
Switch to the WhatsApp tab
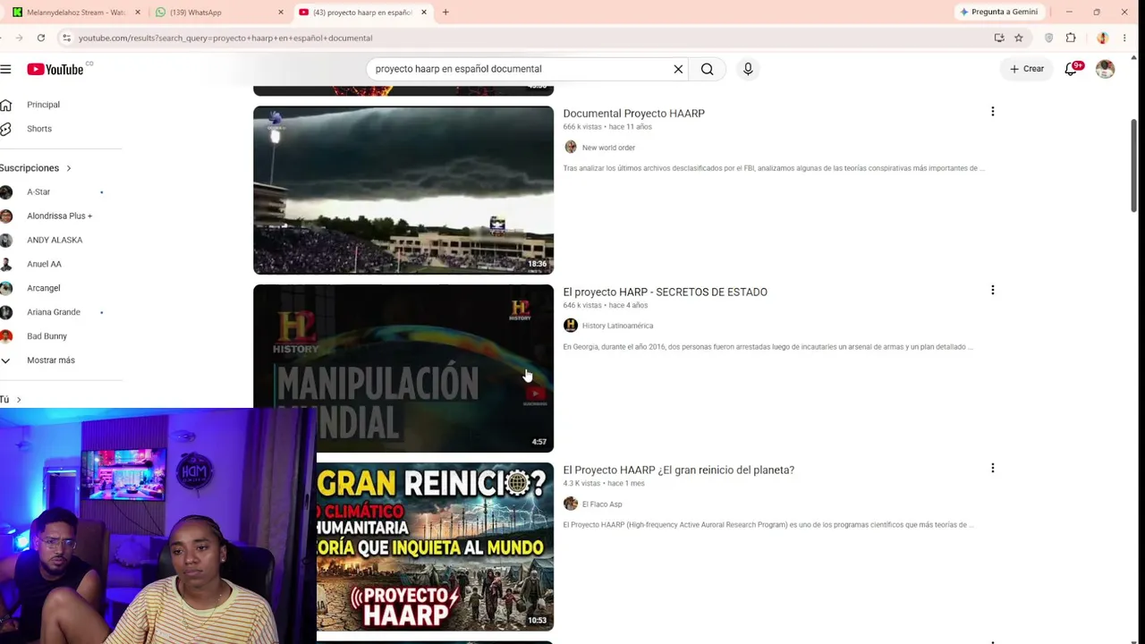218,13
